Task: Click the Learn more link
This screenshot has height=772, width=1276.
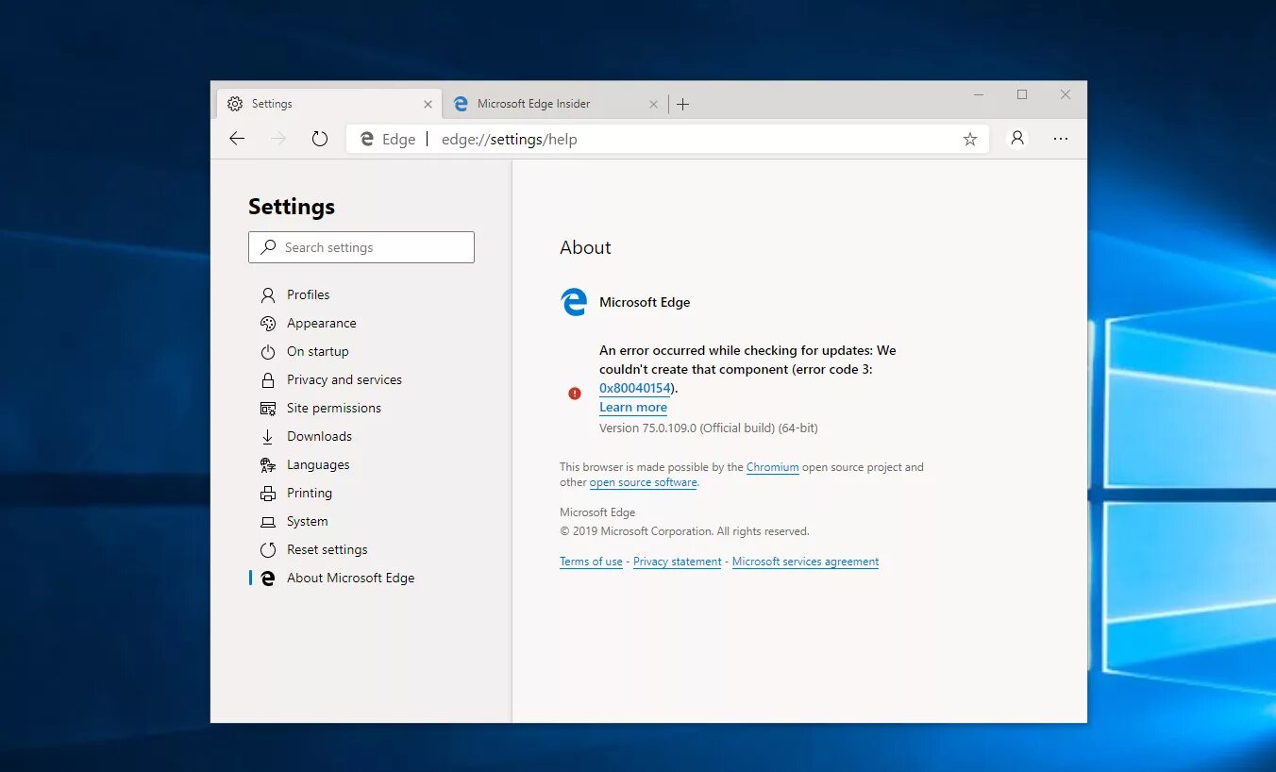Action: tap(633, 407)
